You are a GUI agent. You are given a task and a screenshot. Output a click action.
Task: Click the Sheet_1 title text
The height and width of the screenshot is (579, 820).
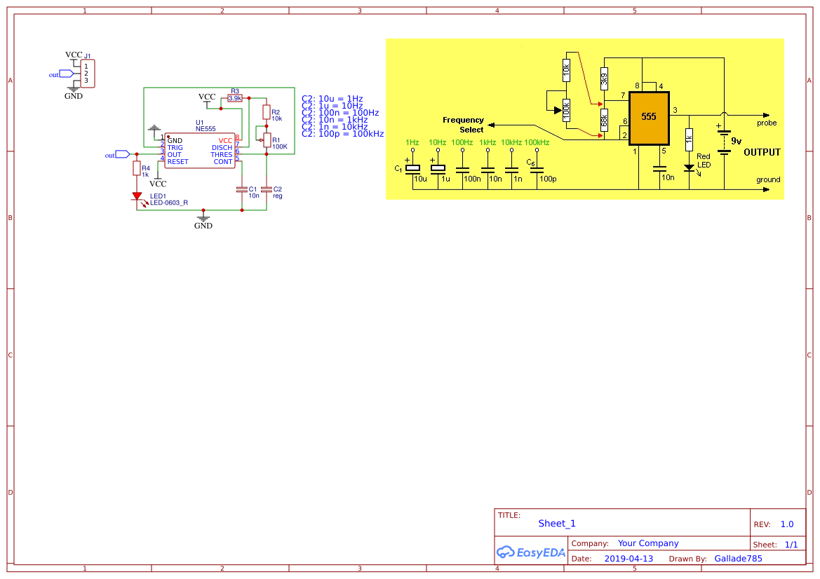point(556,523)
